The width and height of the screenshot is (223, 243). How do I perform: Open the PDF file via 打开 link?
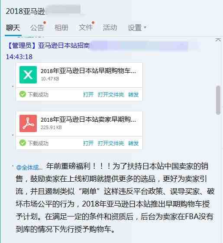coord(88,143)
